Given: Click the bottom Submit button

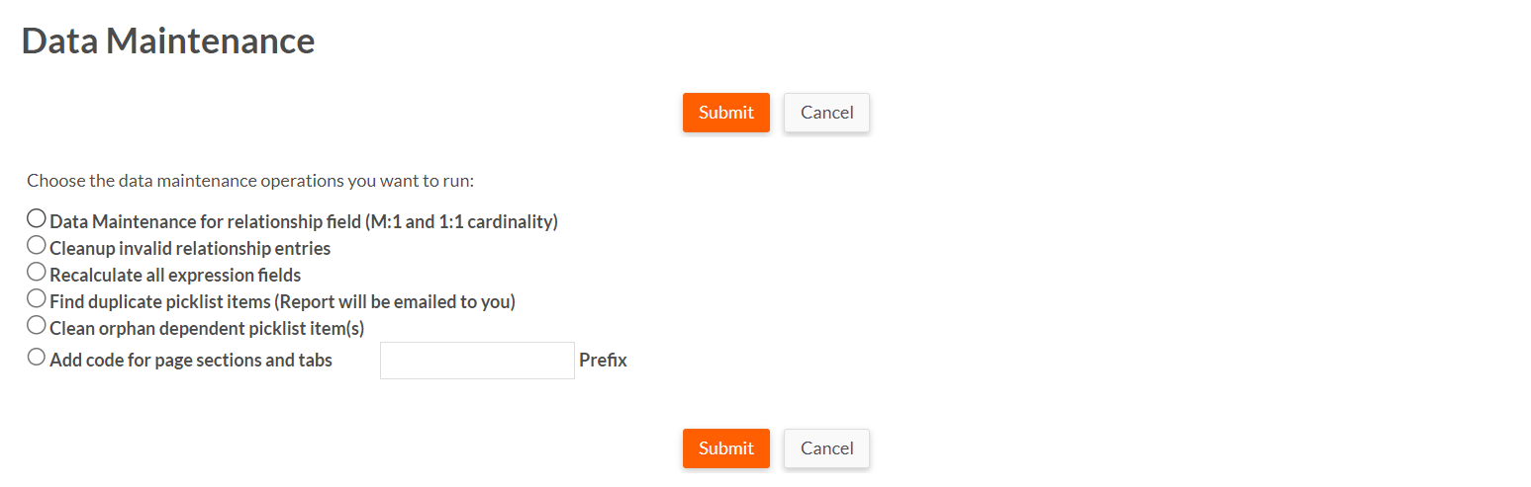Looking at the screenshot, I should (x=726, y=448).
